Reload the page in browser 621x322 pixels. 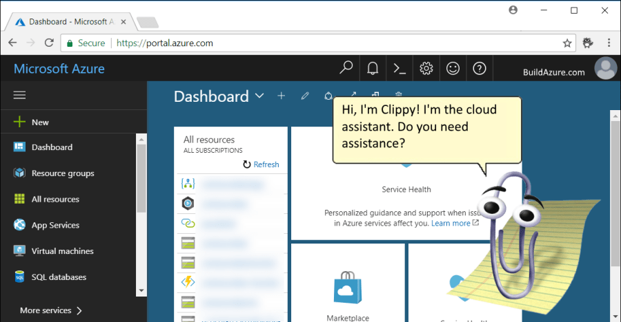(49, 43)
